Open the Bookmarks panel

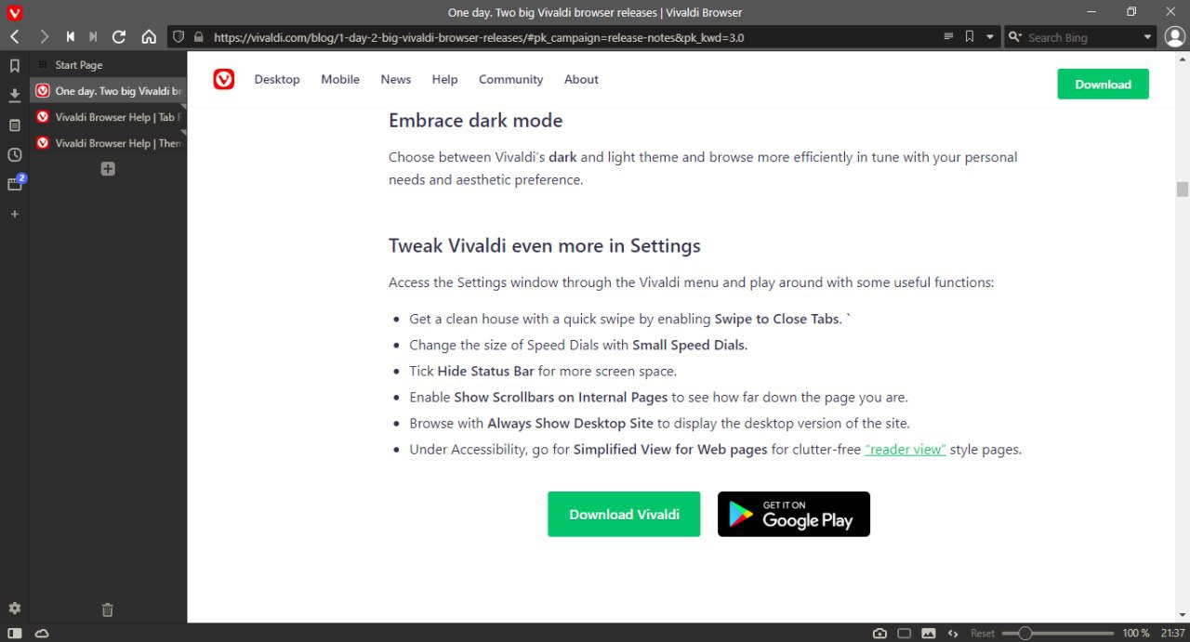click(14, 66)
